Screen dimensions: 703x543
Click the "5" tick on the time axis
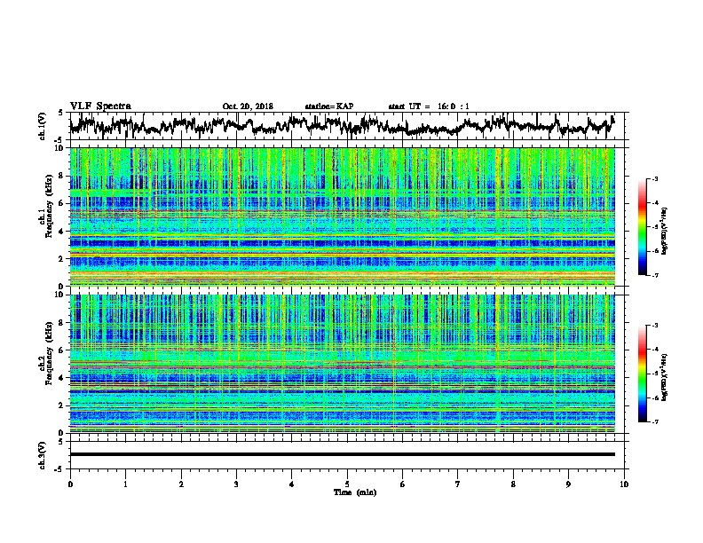click(347, 484)
